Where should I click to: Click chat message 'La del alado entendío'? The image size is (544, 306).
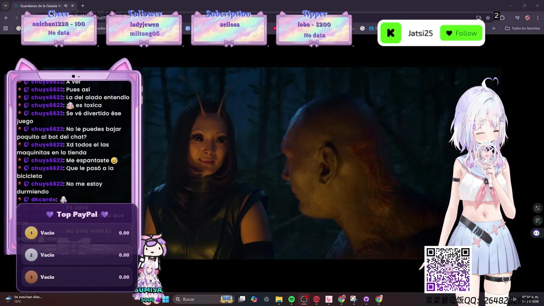coord(98,97)
